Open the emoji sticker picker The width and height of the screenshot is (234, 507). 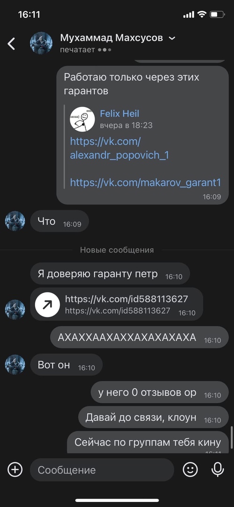pyautogui.click(x=190, y=469)
